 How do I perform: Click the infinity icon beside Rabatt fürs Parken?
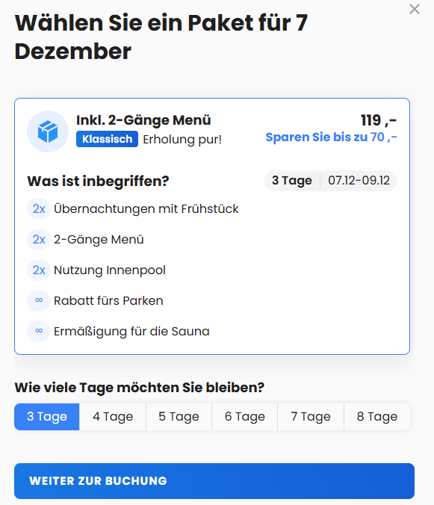(x=39, y=300)
